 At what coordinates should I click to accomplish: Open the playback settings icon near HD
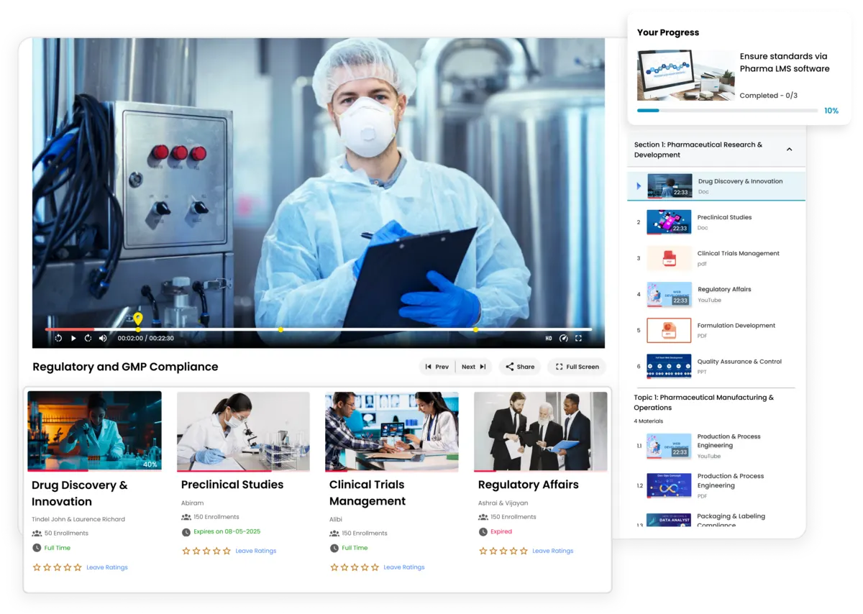tap(564, 337)
